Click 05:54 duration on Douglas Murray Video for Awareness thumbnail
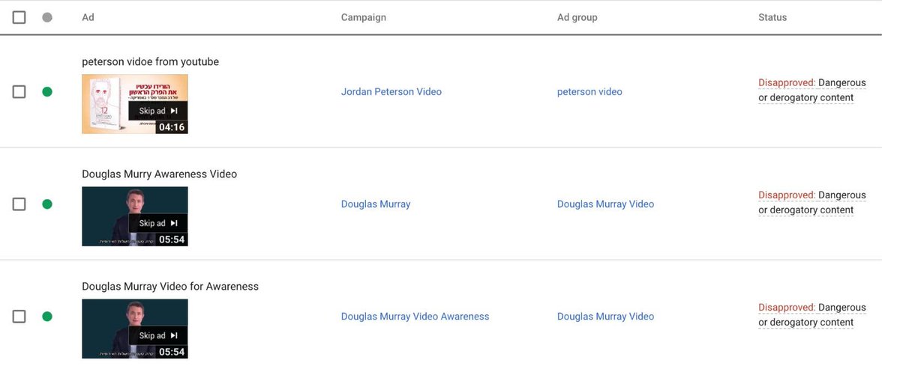 click(172, 352)
